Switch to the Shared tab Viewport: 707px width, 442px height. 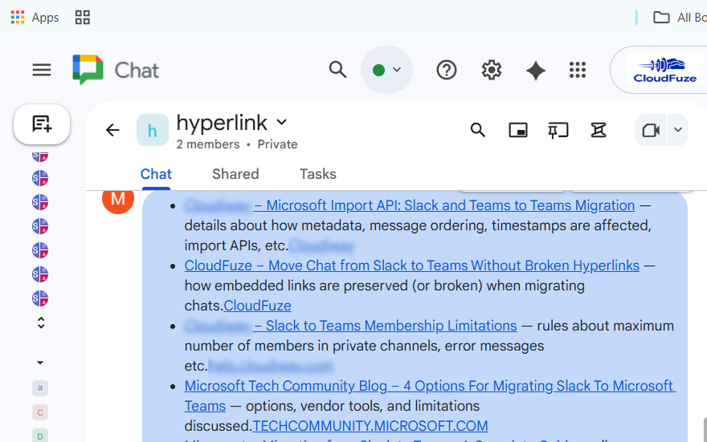235,174
